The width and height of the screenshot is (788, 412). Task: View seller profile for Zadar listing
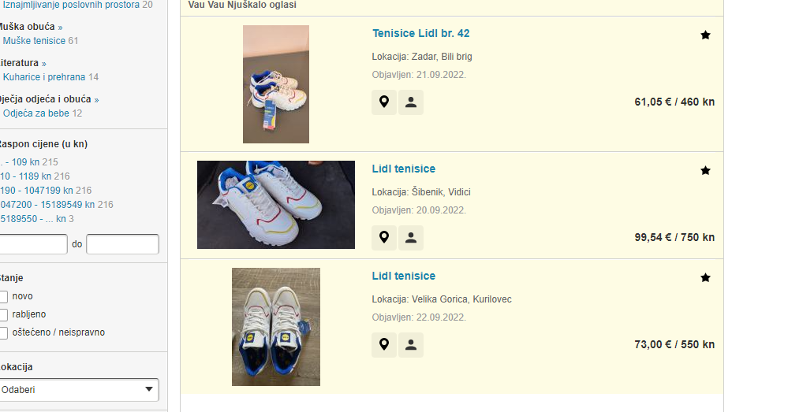pos(411,102)
